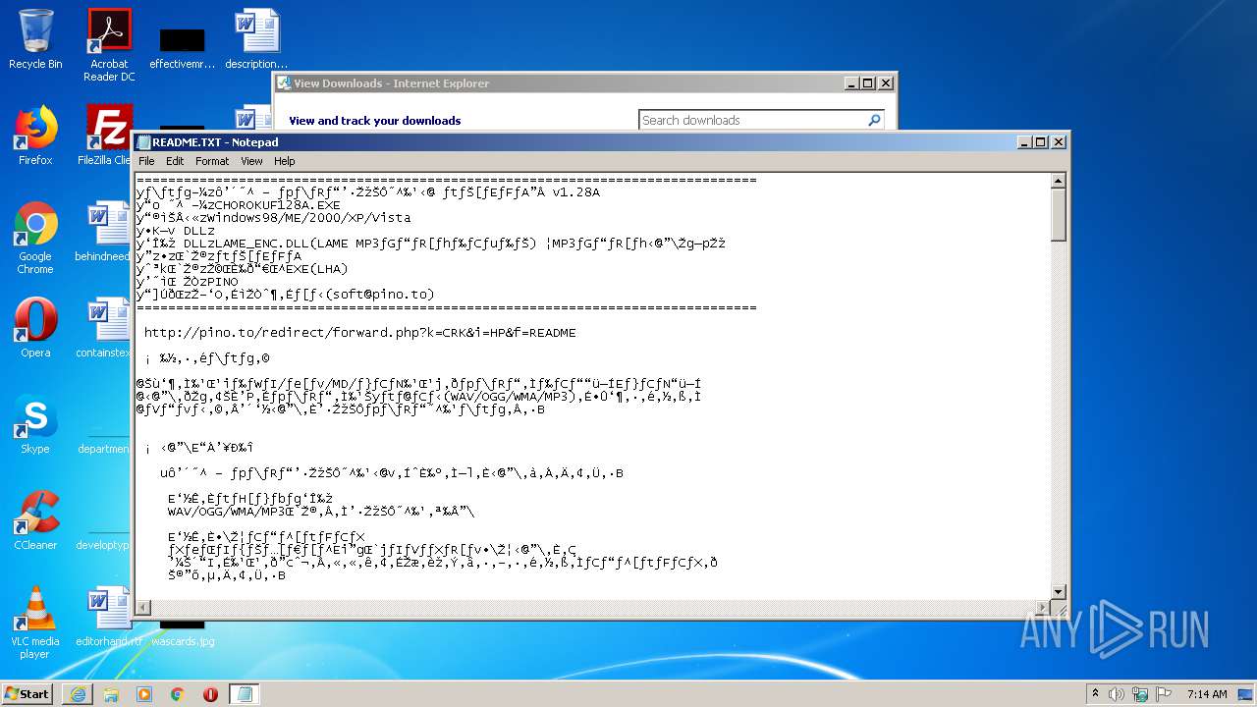Click the Notepad vertical scrollbar thumb
Screen dimensions: 1257x707
[1059, 215]
